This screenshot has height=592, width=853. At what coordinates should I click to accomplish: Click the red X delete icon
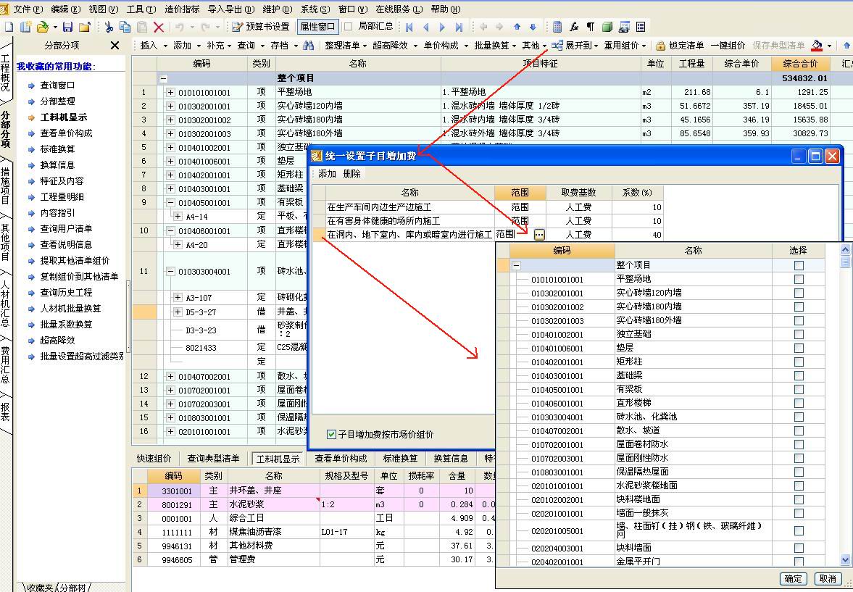coord(158,27)
